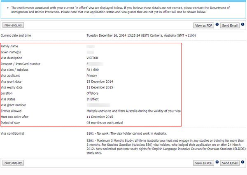Click the Visa expiry date value

(100, 87)
